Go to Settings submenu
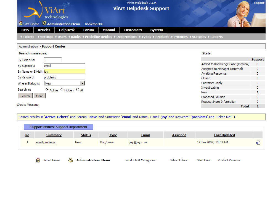Viewport: 278px width, 203px height. click(47, 37)
